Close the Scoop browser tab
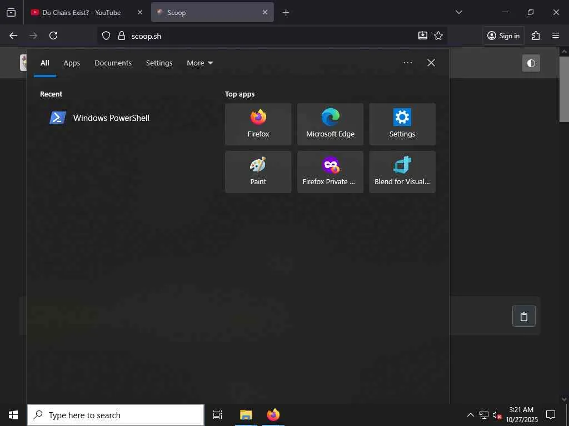This screenshot has height=426, width=569. coord(265,12)
